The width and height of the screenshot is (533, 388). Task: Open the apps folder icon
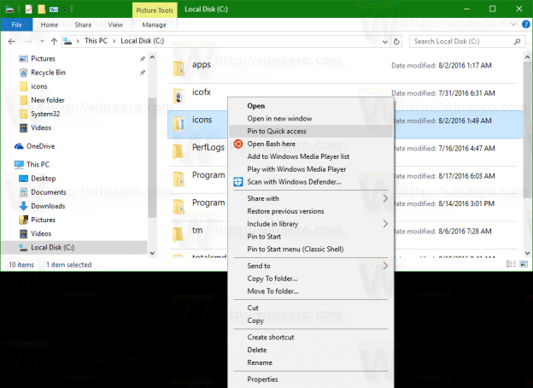[179, 68]
